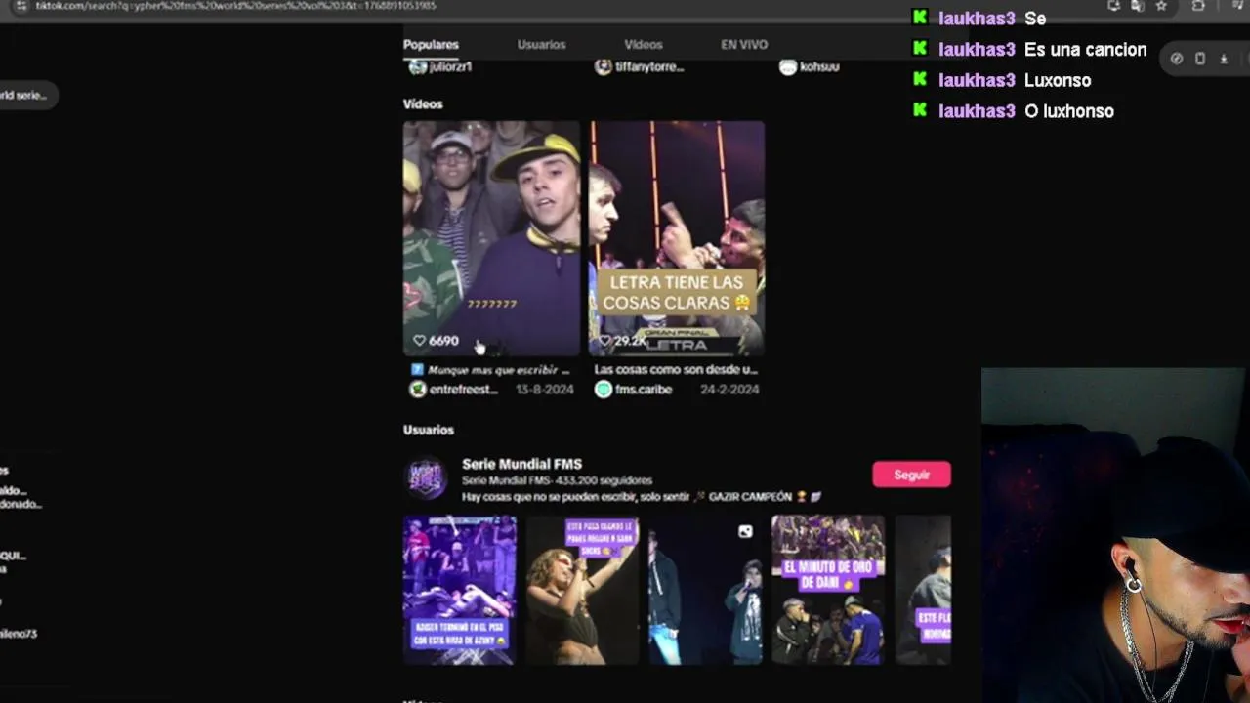Open the fms.caribe username link
1250x703 pixels.
(x=644, y=390)
